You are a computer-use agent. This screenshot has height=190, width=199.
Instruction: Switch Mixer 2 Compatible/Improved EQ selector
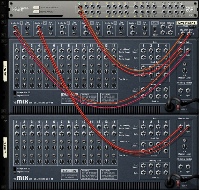15,170
